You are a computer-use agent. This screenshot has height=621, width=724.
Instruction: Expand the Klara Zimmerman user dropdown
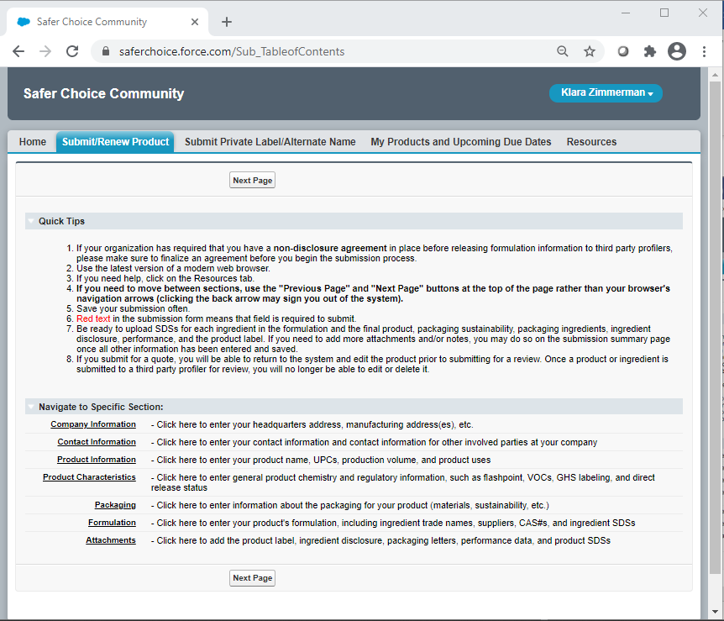click(x=606, y=93)
